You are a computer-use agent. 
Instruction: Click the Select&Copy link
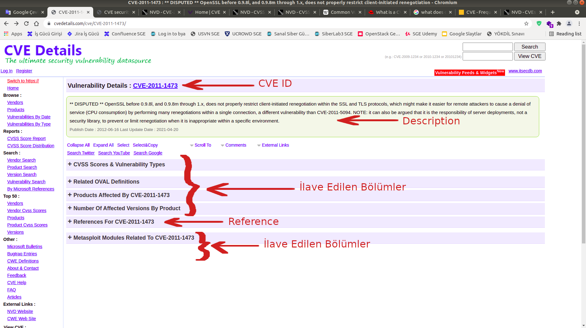click(145, 145)
